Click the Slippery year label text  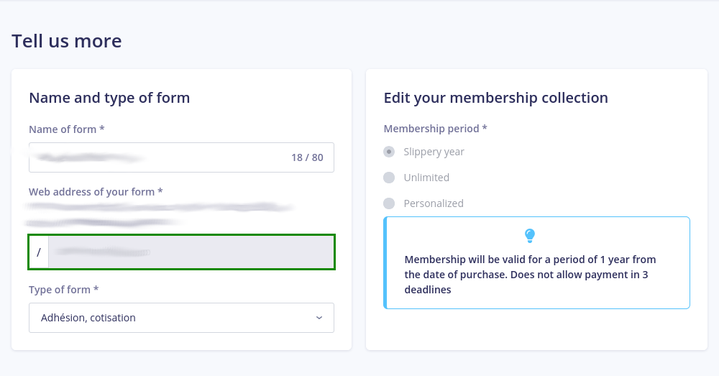point(434,152)
